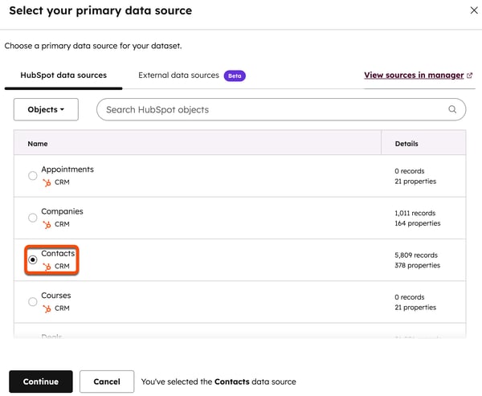Click the Companies row label
The image size is (482, 396).
click(62, 211)
